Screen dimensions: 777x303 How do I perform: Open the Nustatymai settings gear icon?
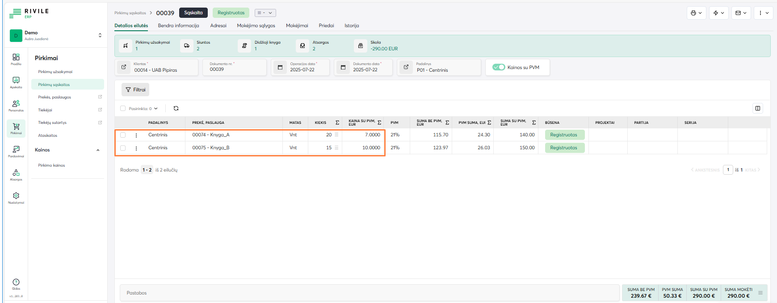pos(16,197)
